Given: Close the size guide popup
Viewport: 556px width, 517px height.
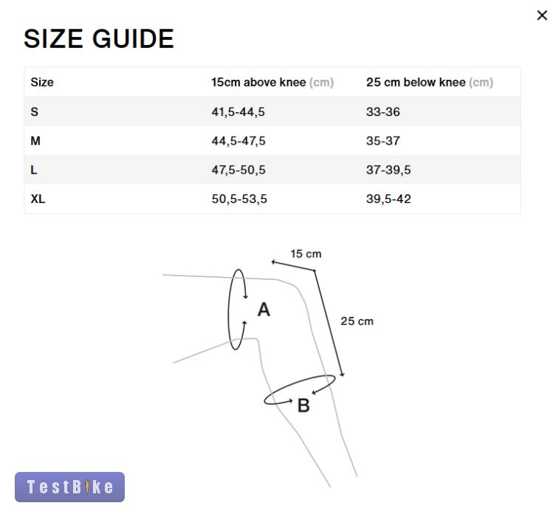Looking at the screenshot, I should click(541, 16).
